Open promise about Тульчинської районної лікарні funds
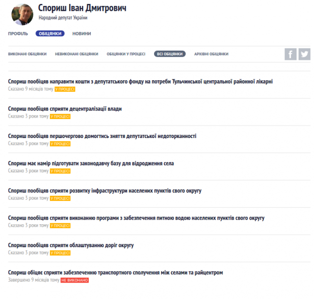This screenshot has height=299, width=314. click(x=140, y=81)
